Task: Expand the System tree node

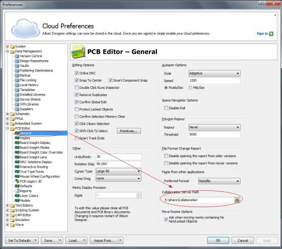Action: 7,46
